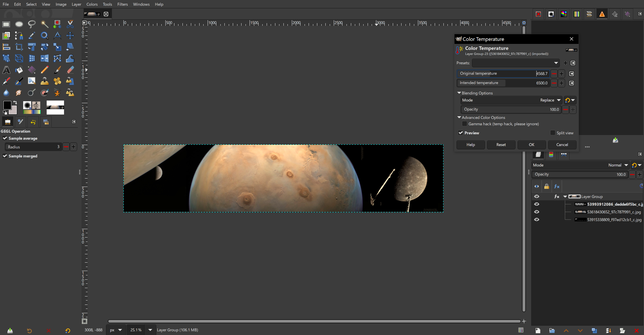The height and width of the screenshot is (335, 644).
Task: Select the Clone tool
Action: coord(45,81)
